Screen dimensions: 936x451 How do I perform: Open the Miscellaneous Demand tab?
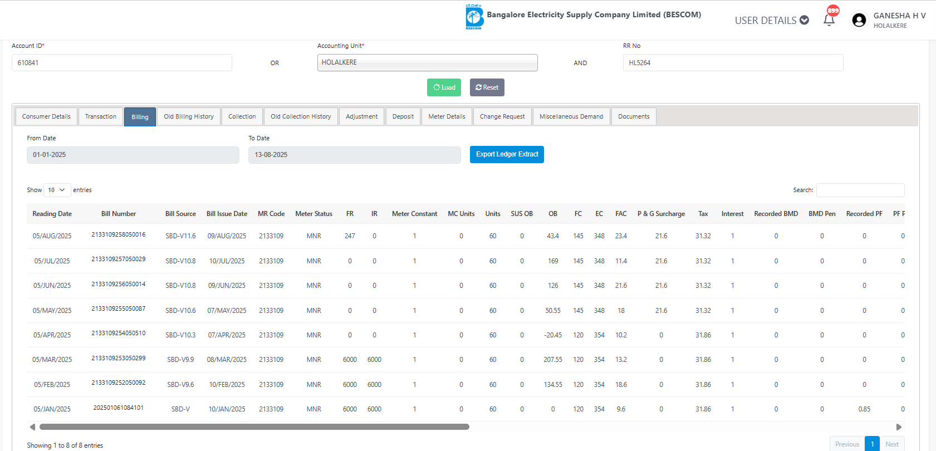tap(571, 116)
